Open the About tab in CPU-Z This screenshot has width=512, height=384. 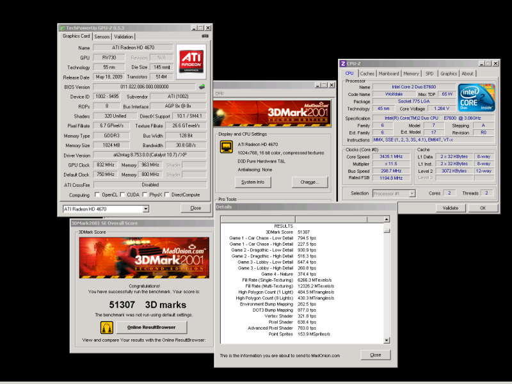pyautogui.click(x=467, y=74)
